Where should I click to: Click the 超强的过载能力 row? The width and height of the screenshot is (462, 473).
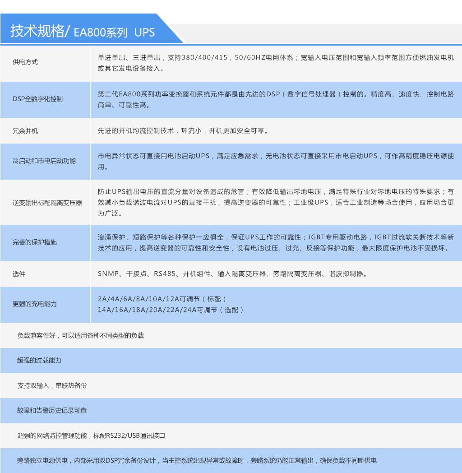[231, 361]
